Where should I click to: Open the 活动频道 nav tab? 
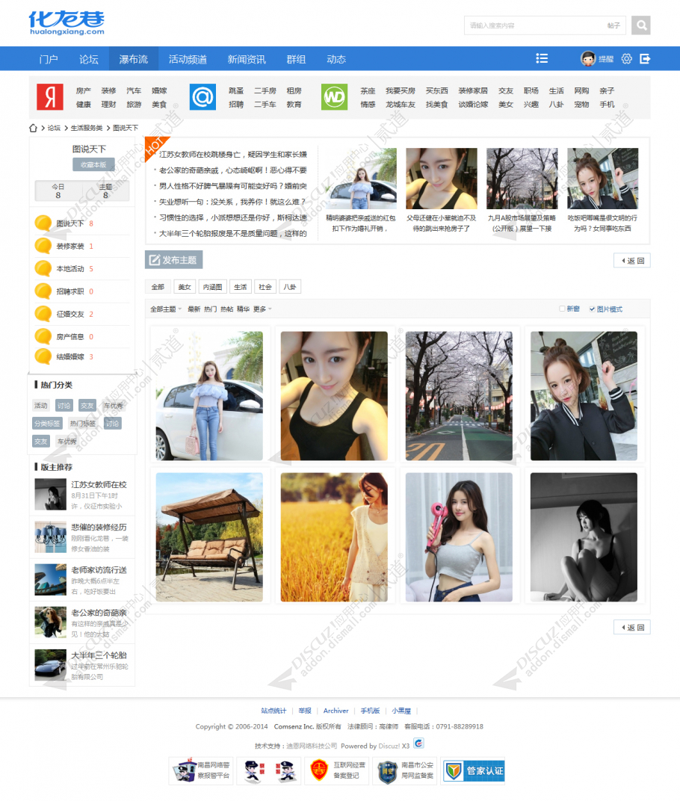coord(188,59)
